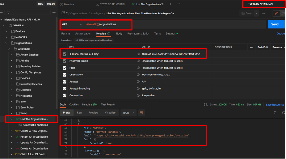Screen dimensions: 286x159
Task: Open the GET method dropdown
Action: (72, 25)
